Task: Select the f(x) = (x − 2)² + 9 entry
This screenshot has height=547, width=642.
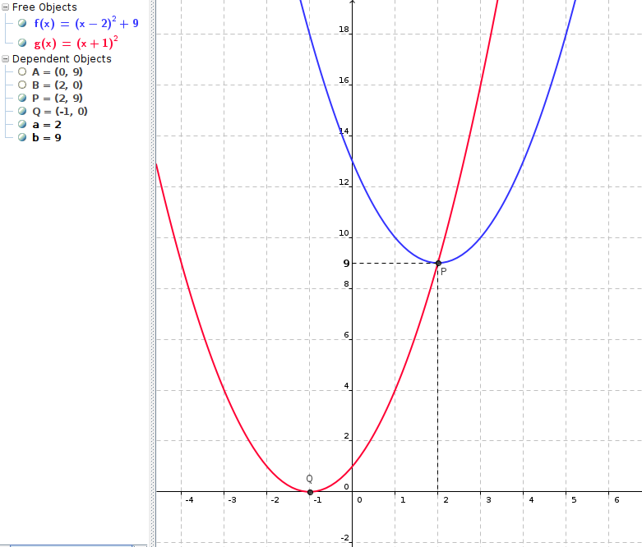Action: point(86,24)
